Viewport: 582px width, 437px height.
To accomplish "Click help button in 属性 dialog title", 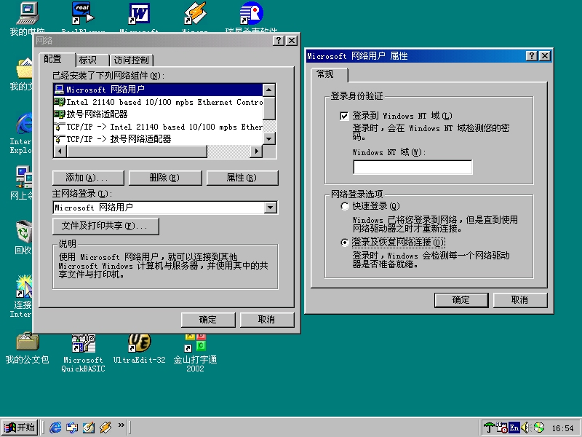I will [x=532, y=56].
